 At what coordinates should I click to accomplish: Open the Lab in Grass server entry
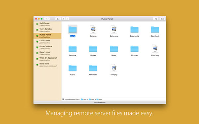[x=47, y=42]
